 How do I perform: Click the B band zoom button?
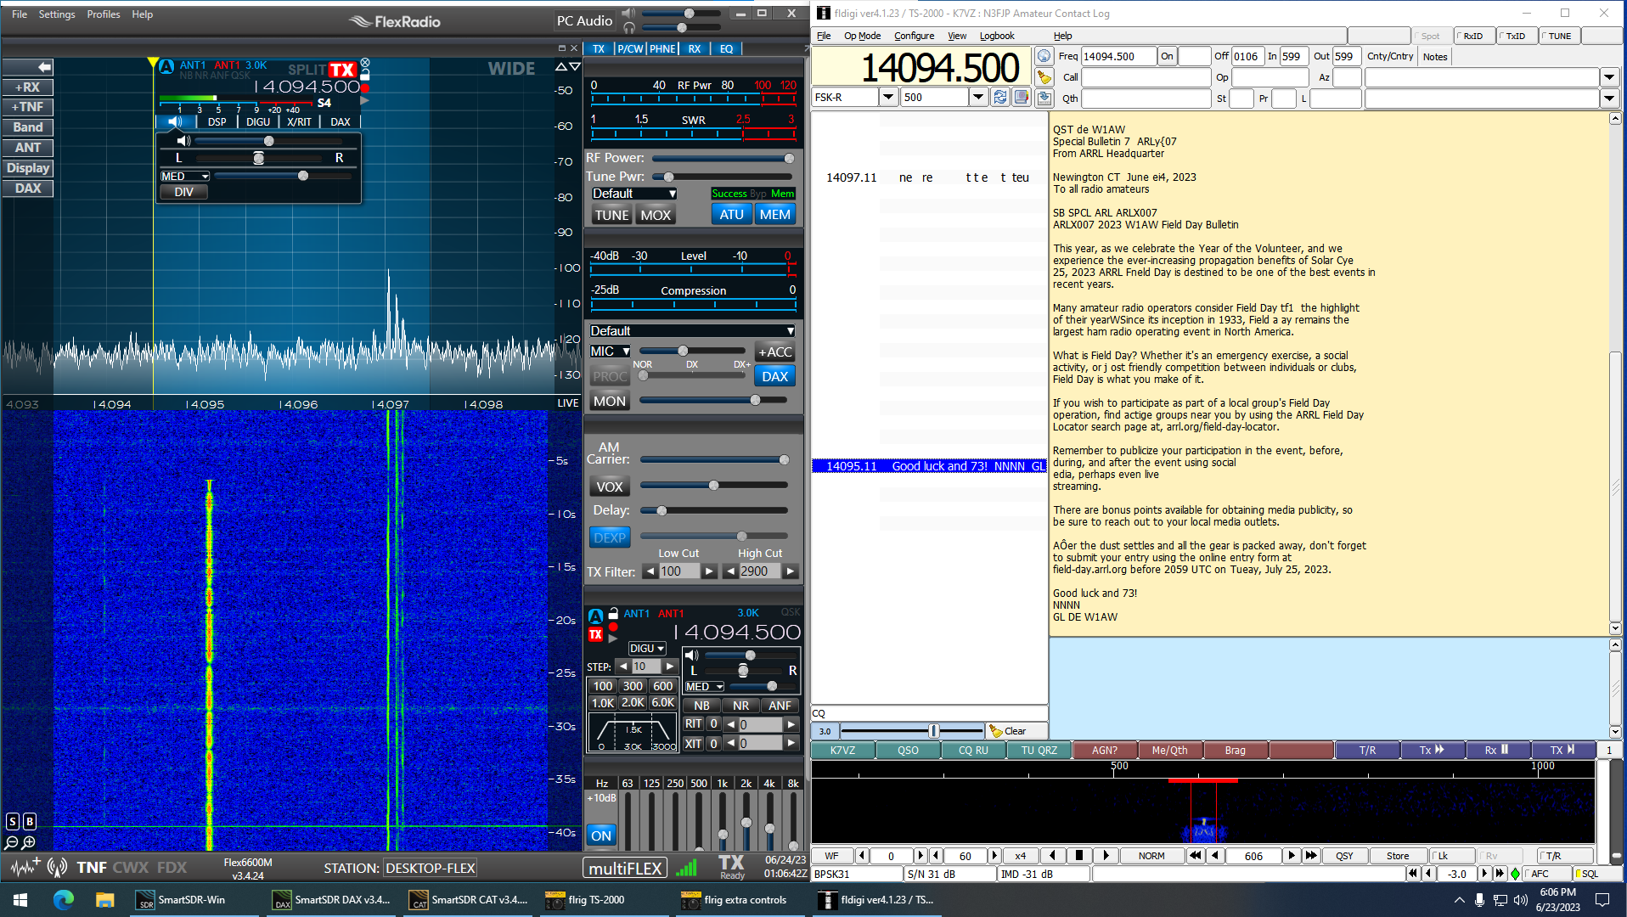click(30, 821)
